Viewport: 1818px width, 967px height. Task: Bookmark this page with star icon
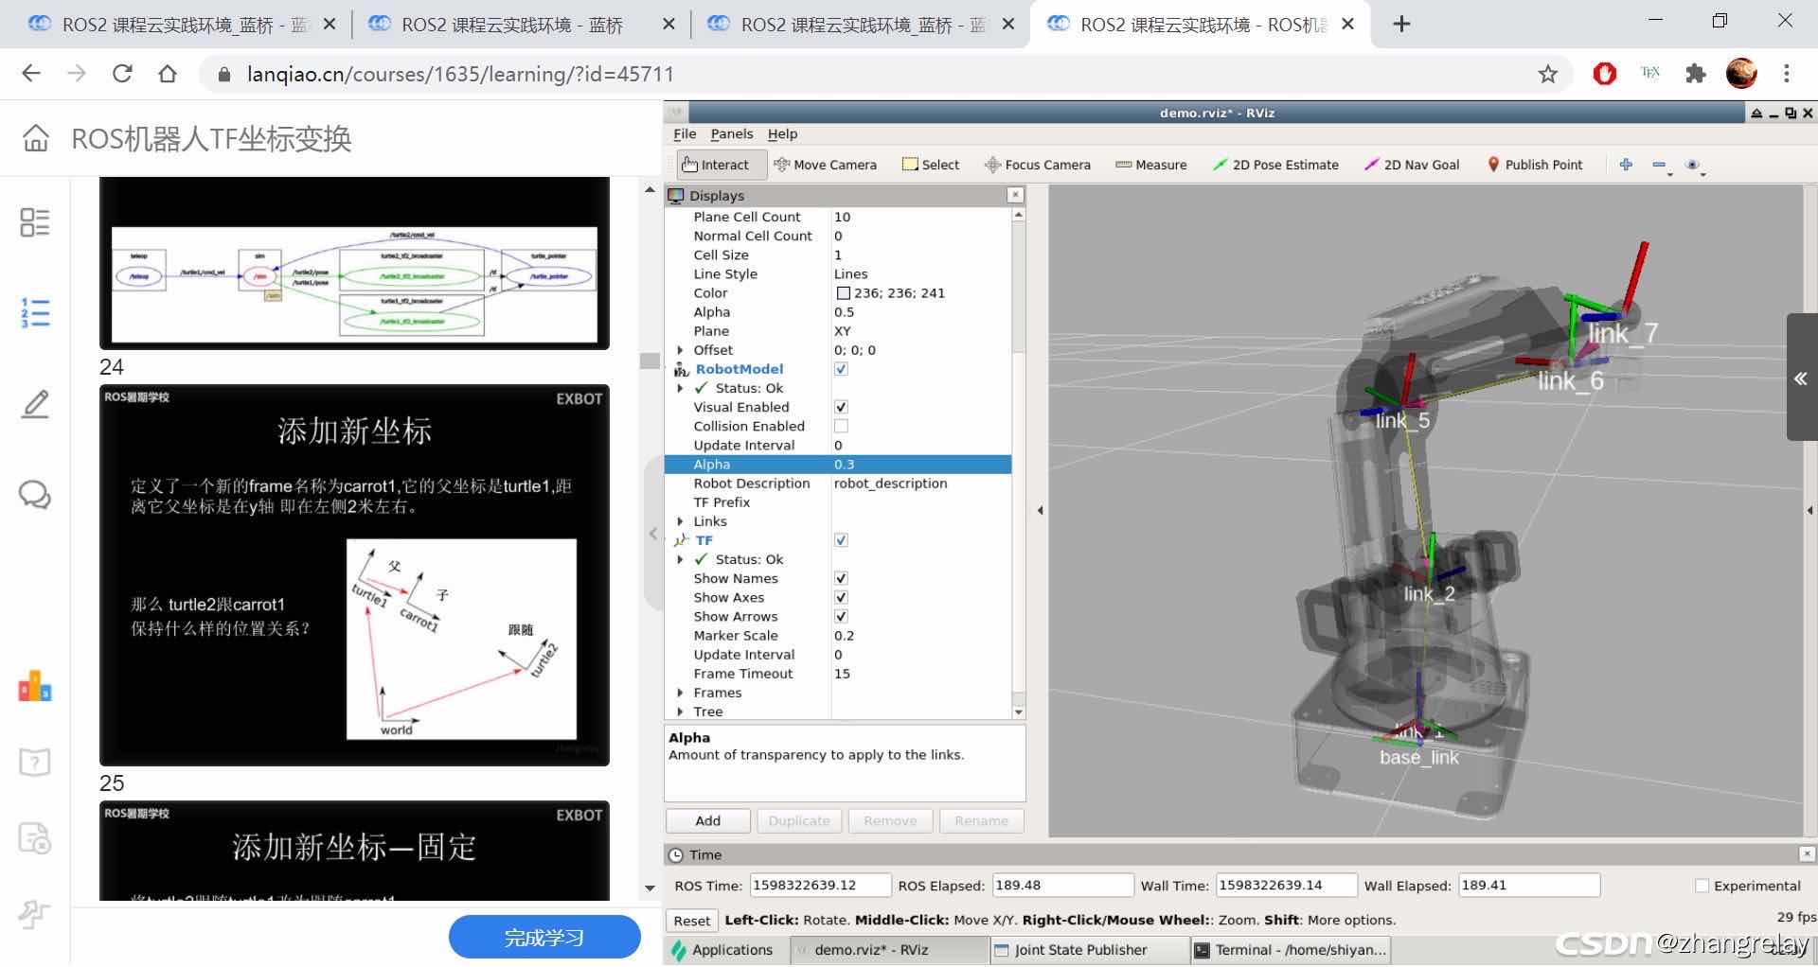(x=1547, y=74)
